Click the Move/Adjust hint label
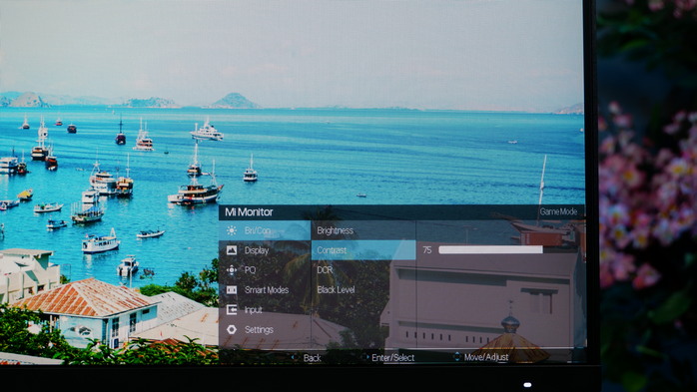Image resolution: width=697 pixels, height=392 pixels. tap(486, 357)
